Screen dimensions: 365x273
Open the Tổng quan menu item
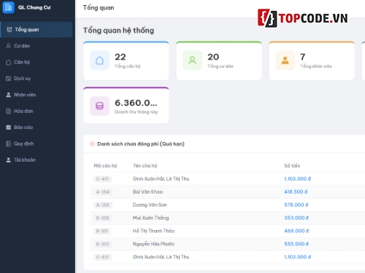tap(36, 30)
